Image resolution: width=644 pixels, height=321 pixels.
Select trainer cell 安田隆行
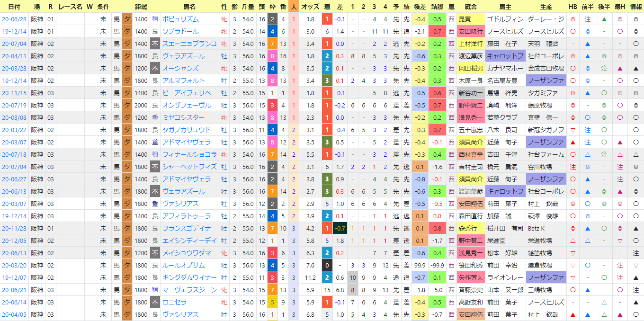pos(471,31)
